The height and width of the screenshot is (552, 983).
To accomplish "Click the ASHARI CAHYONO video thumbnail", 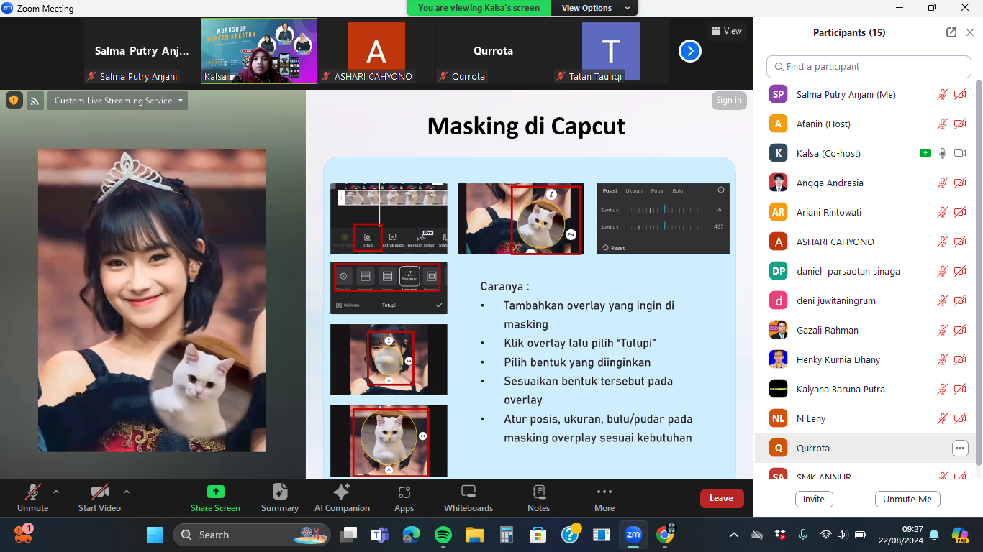I will [x=376, y=51].
